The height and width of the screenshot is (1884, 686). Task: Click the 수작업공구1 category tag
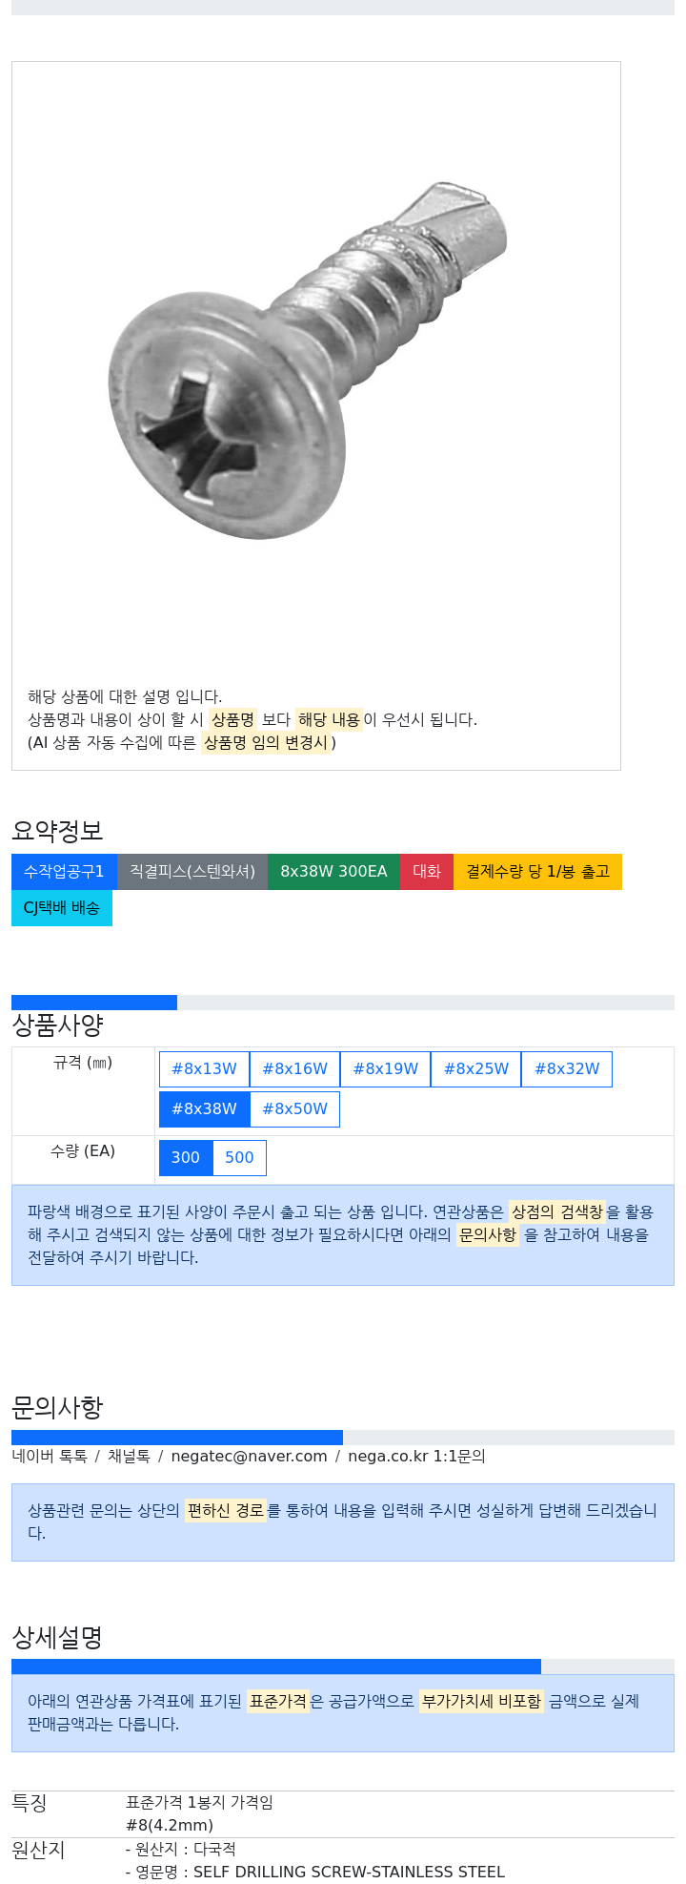click(x=64, y=872)
